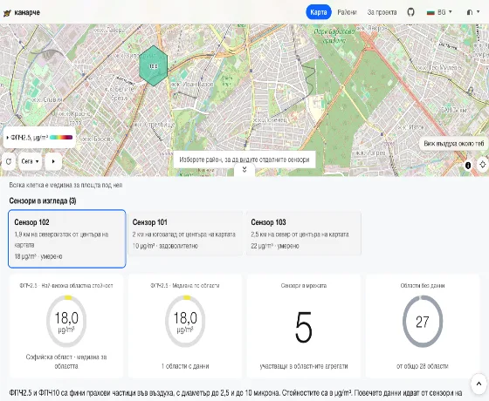The height and width of the screenshot is (401, 489).
Task: Select the Сензор 102 card
Action: click(67, 239)
